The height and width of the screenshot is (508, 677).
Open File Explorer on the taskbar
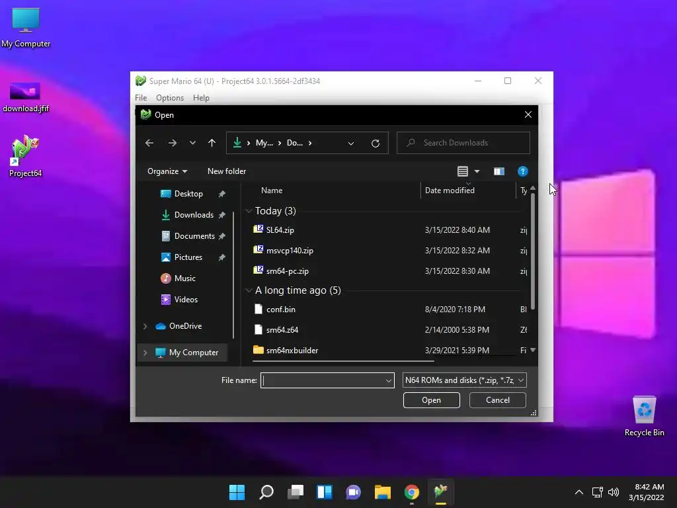tap(383, 492)
